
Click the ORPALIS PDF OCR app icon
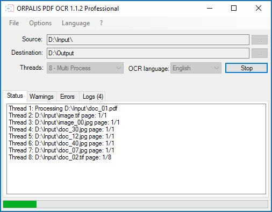10,9
